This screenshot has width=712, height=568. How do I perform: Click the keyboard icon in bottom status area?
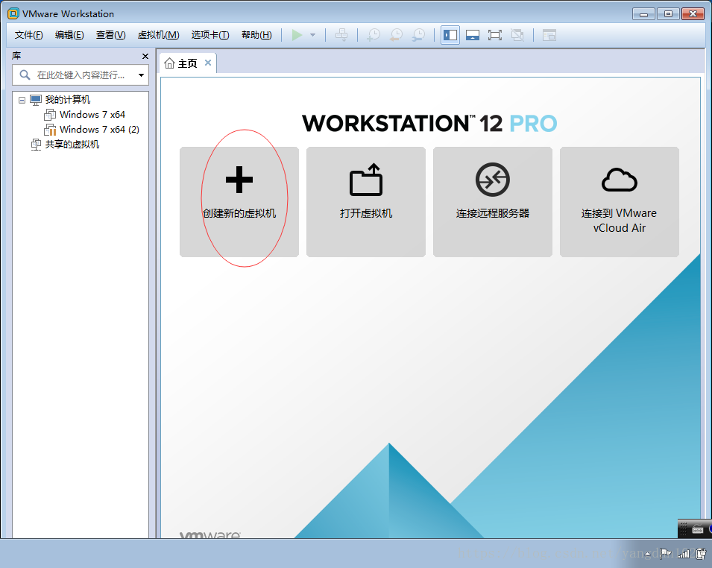698,529
